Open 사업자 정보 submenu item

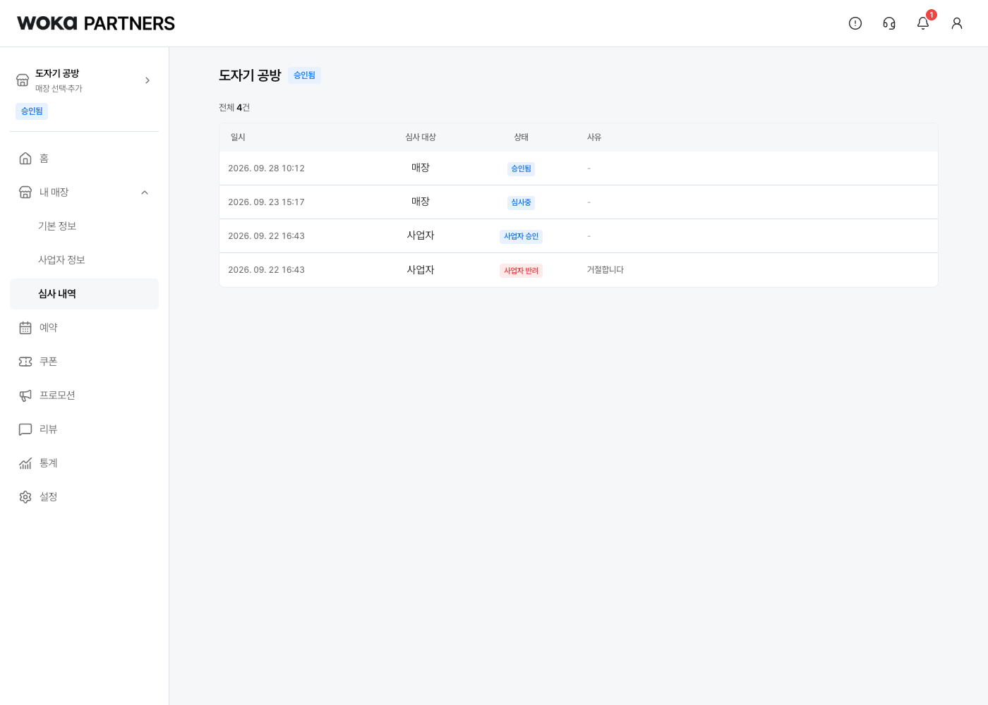tap(85, 260)
